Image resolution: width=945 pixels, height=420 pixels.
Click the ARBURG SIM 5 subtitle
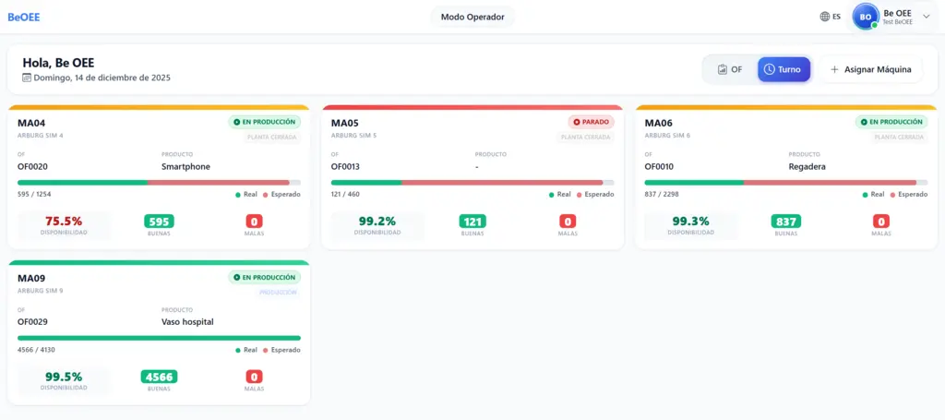[353, 136]
